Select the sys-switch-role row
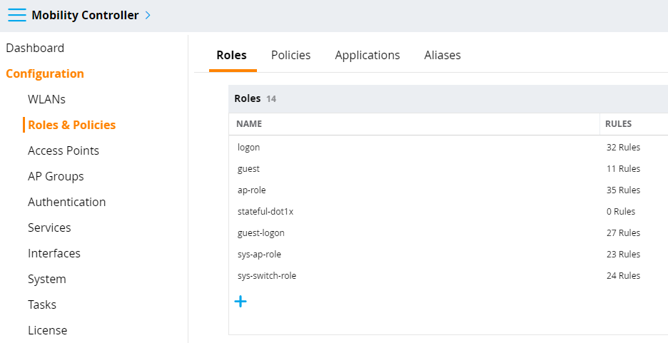Screen dimensions: 668x343 coord(448,276)
